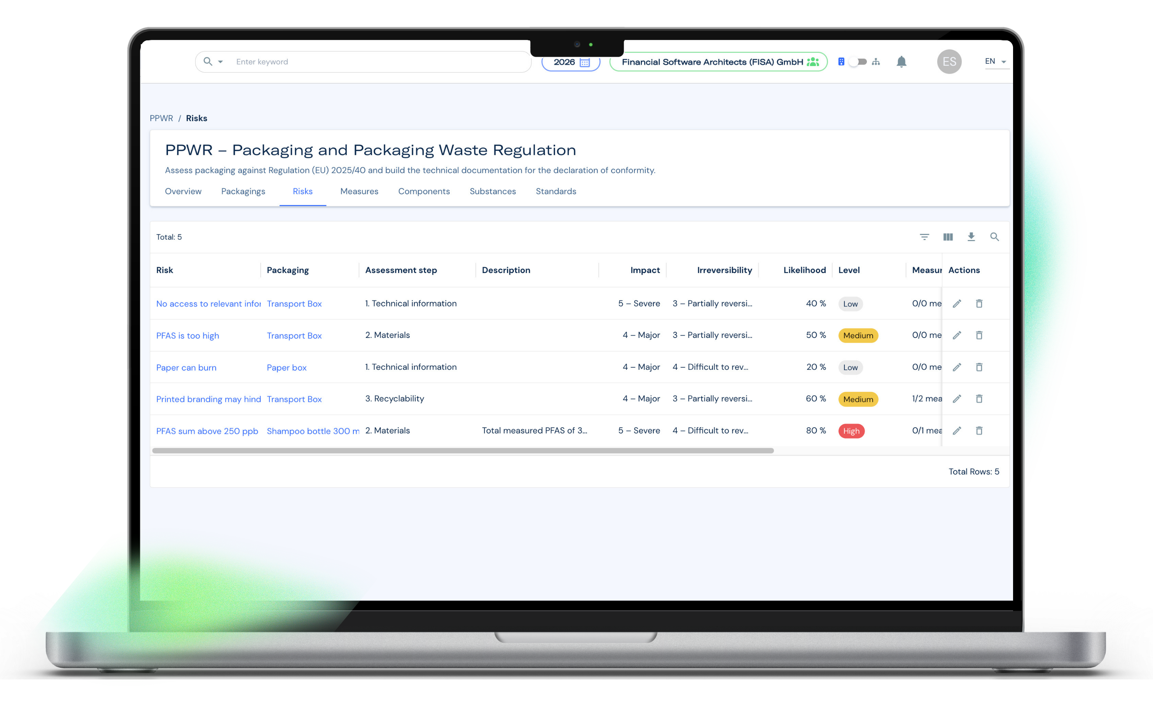The height and width of the screenshot is (703, 1153).
Task: Click the blue building icon beside the toggle
Action: pos(841,62)
